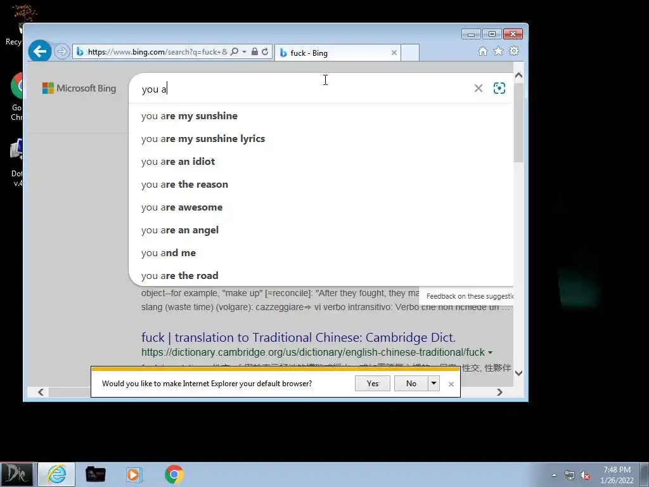Refresh the page using the address bar reload icon

click(x=265, y=52)
